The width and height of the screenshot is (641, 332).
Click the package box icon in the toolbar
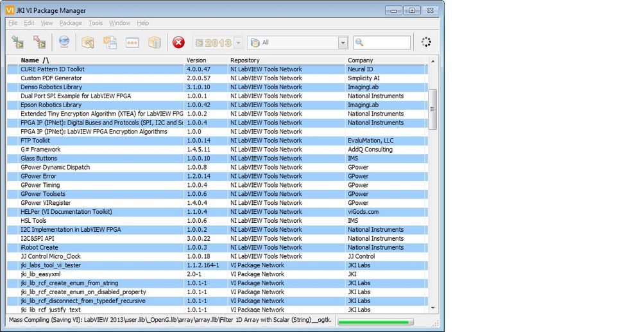155,42
